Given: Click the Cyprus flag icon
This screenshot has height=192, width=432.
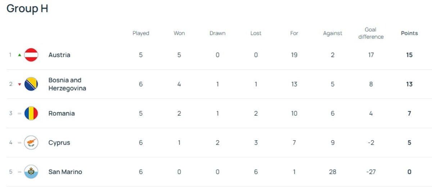Looking at the screenshot, I should pyautogui.click(x=31, y=142).
